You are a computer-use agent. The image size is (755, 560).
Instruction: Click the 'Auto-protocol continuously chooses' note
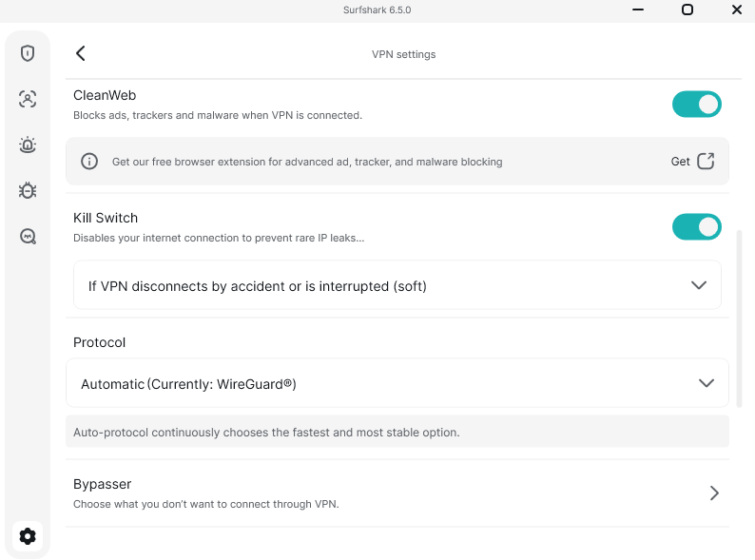coord(266,433)
